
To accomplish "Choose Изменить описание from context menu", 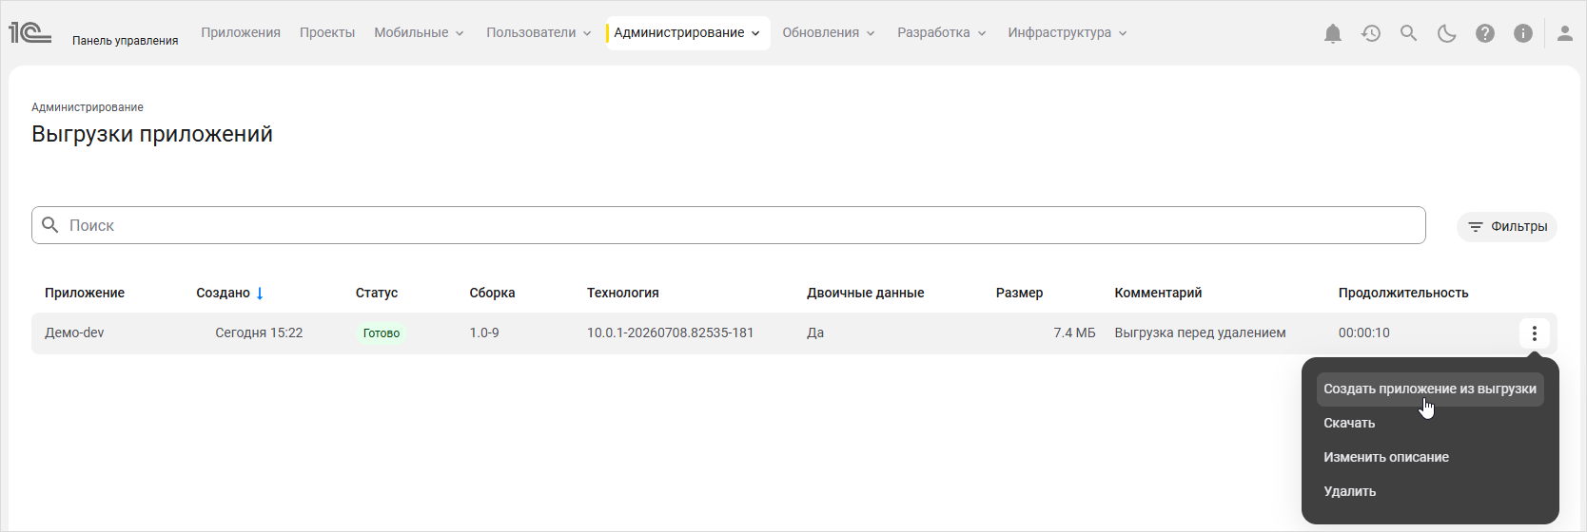I will pos(1386,457).
